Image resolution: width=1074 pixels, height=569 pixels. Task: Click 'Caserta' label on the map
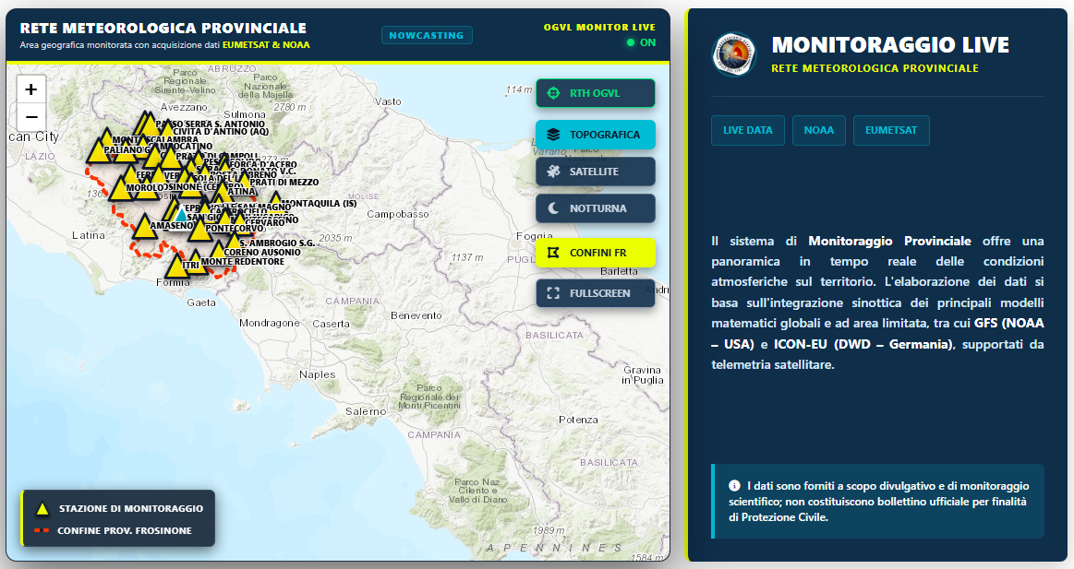331,324
